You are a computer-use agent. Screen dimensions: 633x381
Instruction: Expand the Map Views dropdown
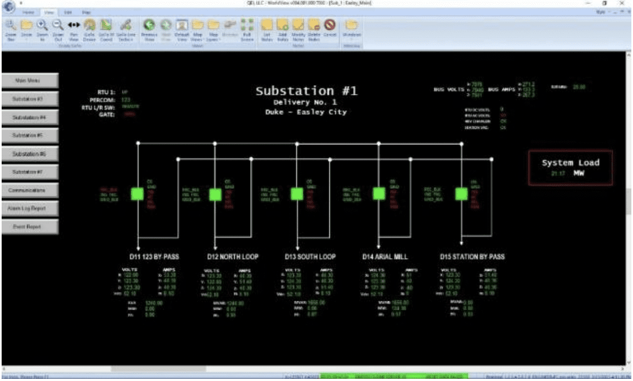click(x=197, y=30)
